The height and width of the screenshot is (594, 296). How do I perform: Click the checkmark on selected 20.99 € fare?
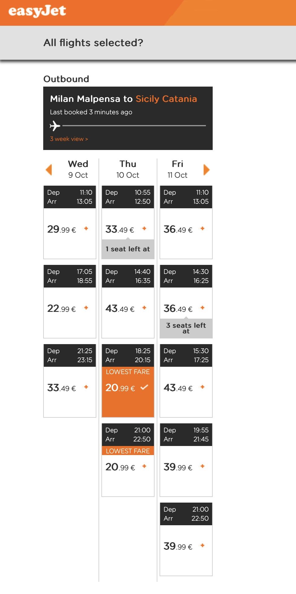point(144,387)
